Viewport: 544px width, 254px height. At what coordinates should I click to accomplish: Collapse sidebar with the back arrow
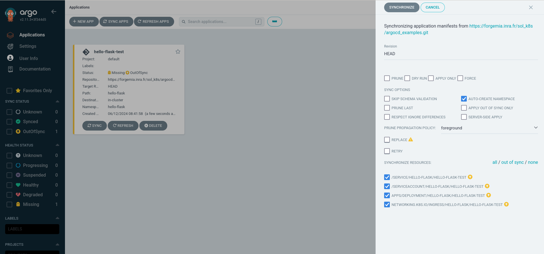pos(54,12)
